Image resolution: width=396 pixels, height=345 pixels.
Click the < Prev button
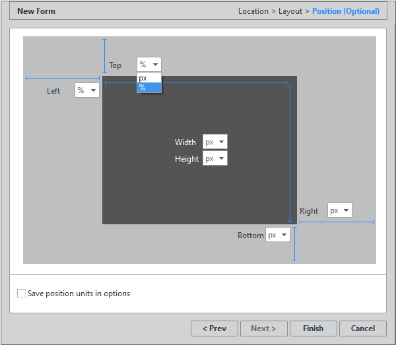(214, 329)
